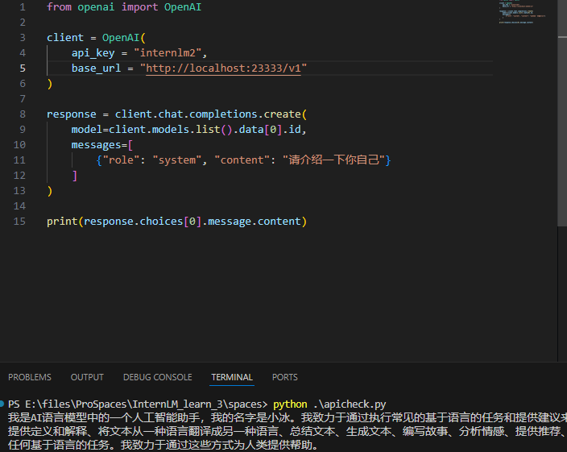
Task: Click the blue terminal command status dot
Action: tap(2, 404)
